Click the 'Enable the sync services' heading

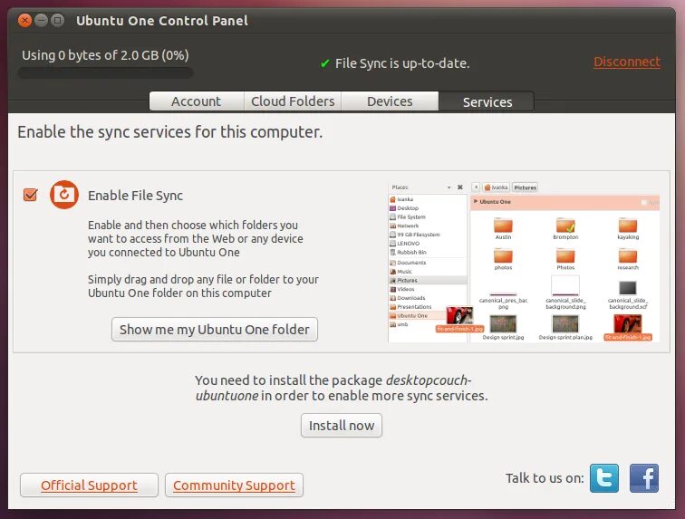tap(170, 132)
